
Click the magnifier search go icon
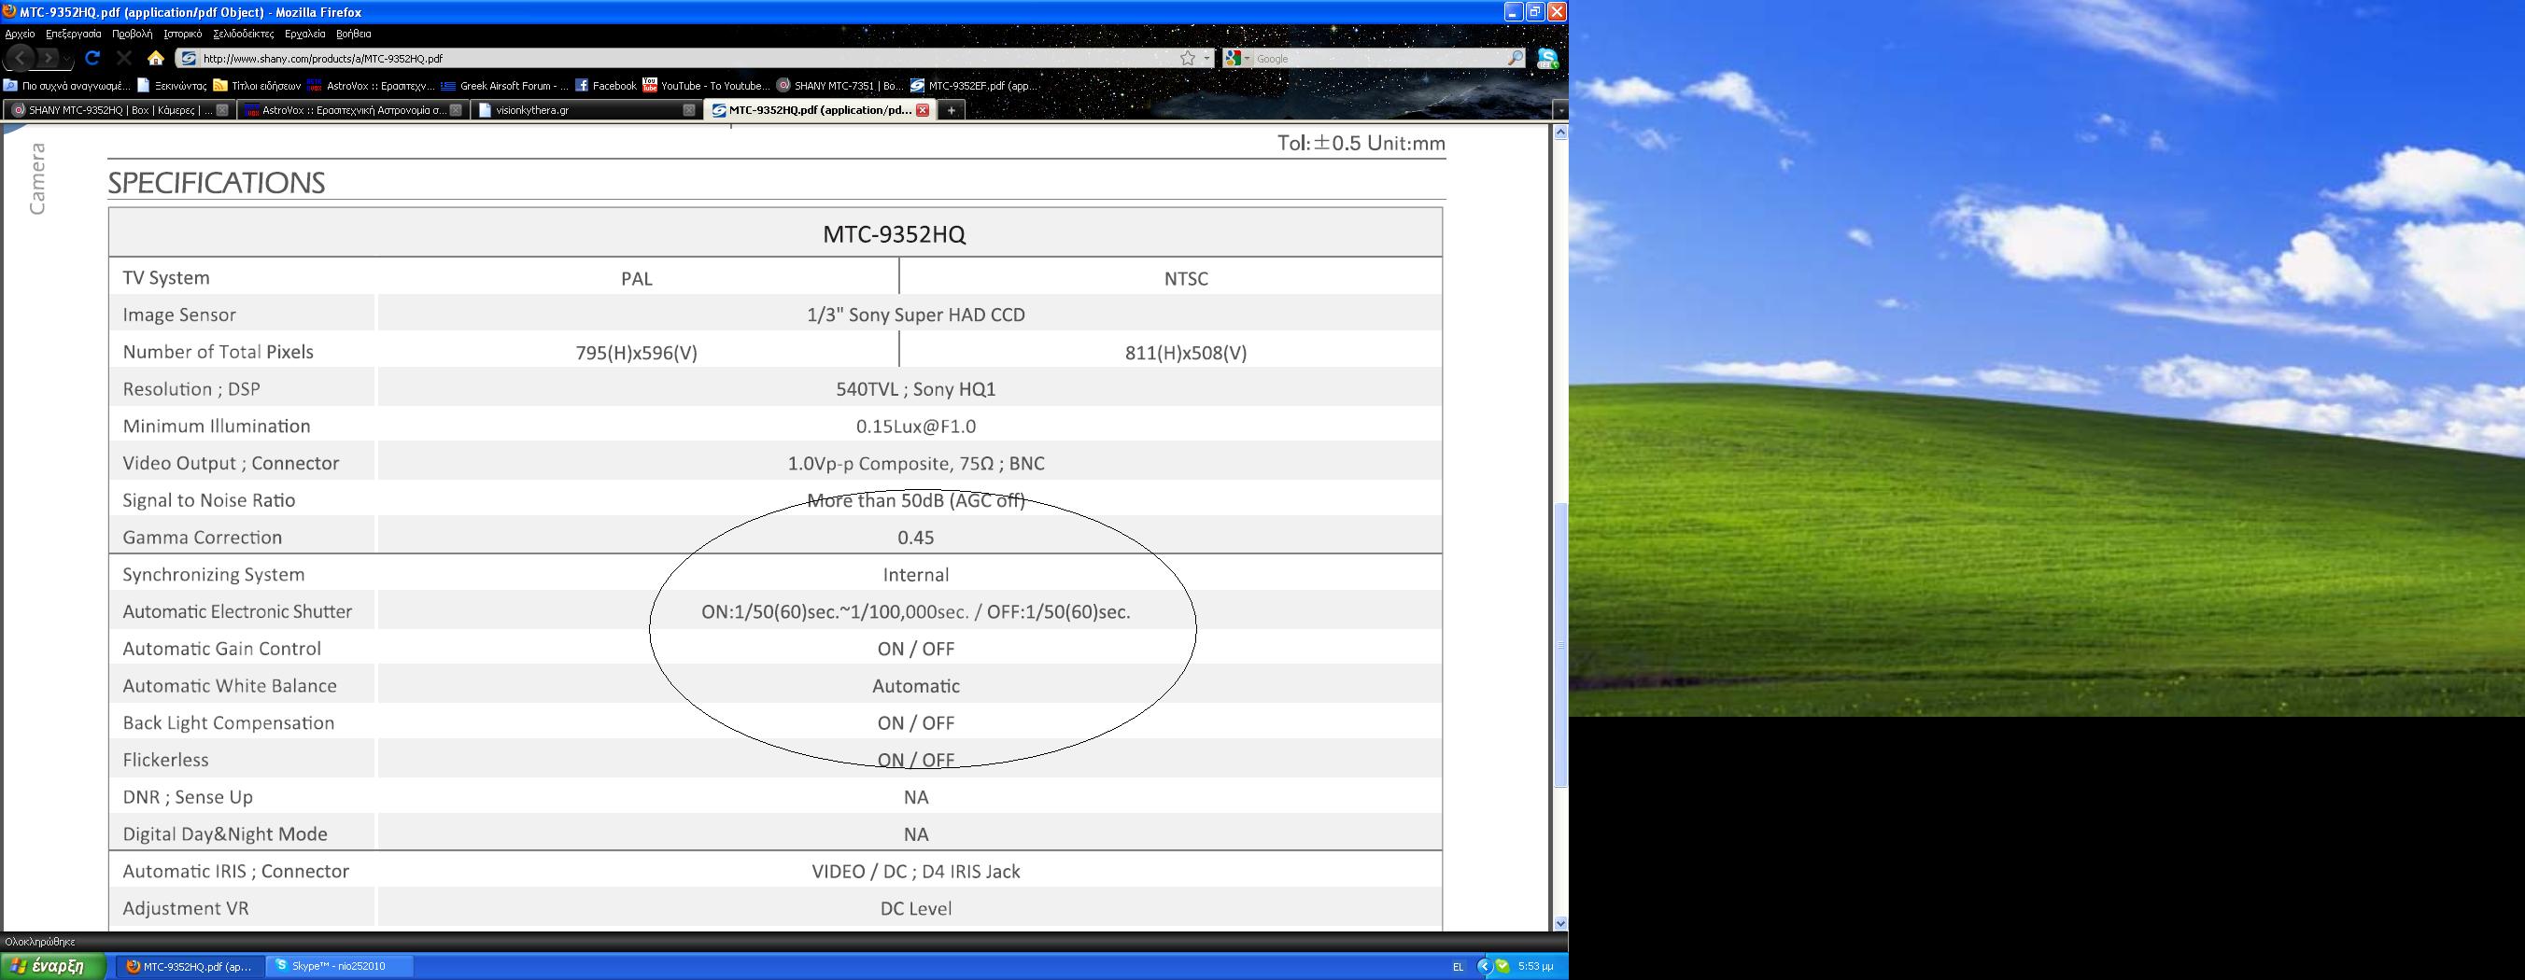pos(1516,59)
